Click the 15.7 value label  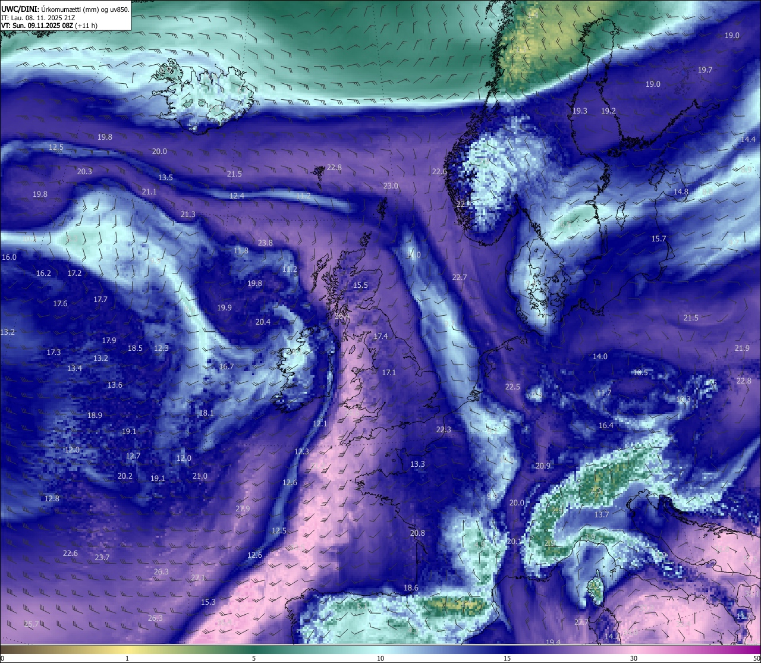tap(659, 239)
